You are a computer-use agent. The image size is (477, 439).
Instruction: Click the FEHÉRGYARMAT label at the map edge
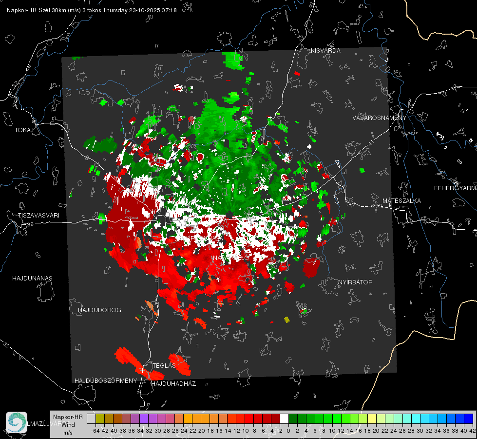[455, 188]
